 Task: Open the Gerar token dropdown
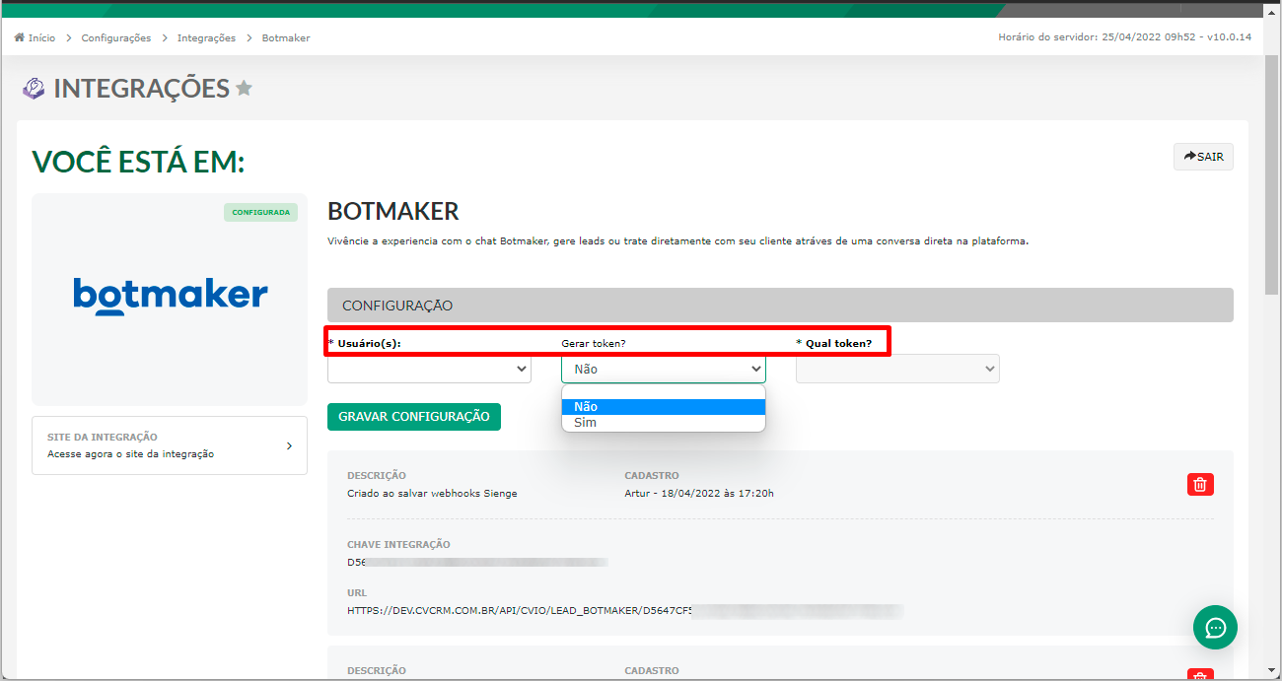tap(664, 369)
